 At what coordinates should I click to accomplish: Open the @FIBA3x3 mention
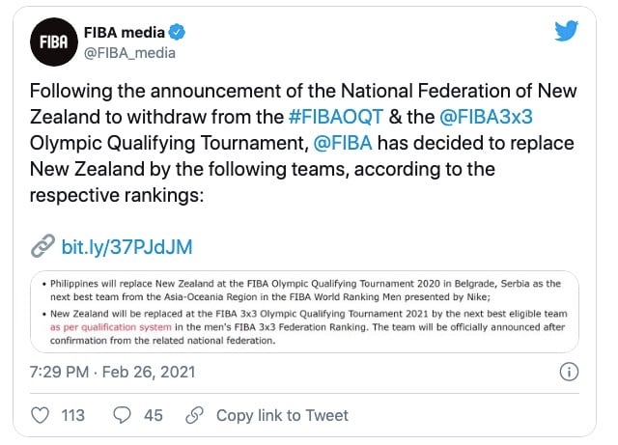tap(486, 117)
